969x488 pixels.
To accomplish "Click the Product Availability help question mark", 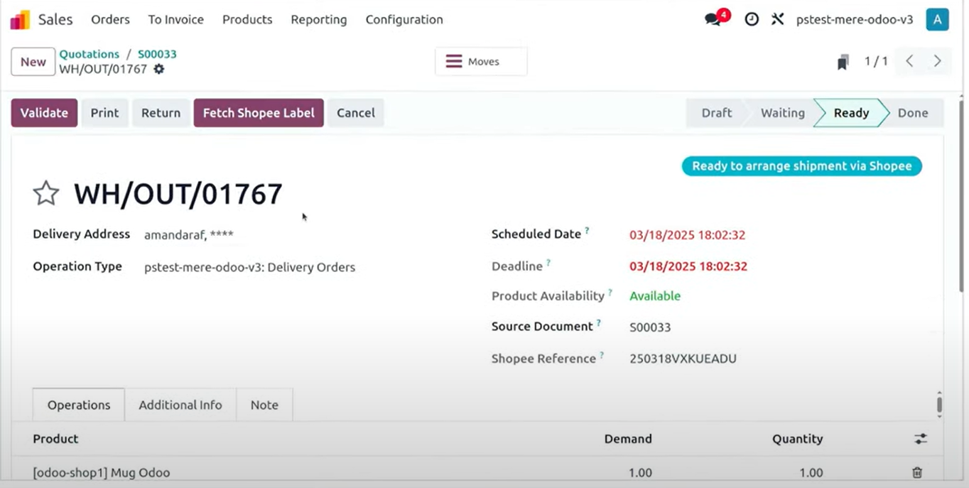I will 610,292.
